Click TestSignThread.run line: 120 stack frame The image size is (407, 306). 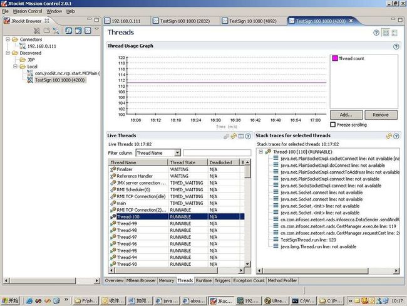(308, 240)
